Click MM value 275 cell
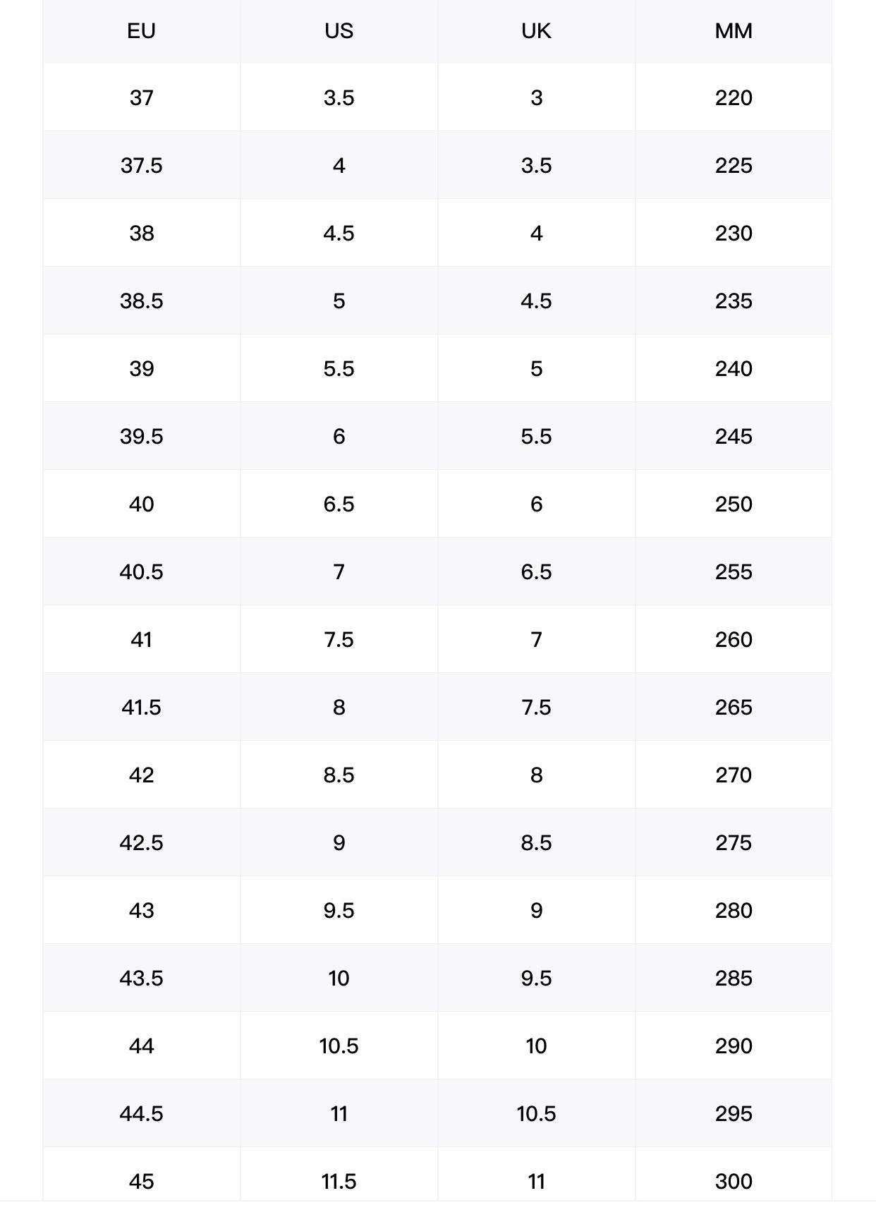Viewport: 876px width, 1205px height. pos(734,842)
